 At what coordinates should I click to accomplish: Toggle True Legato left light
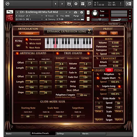[58, 53]
